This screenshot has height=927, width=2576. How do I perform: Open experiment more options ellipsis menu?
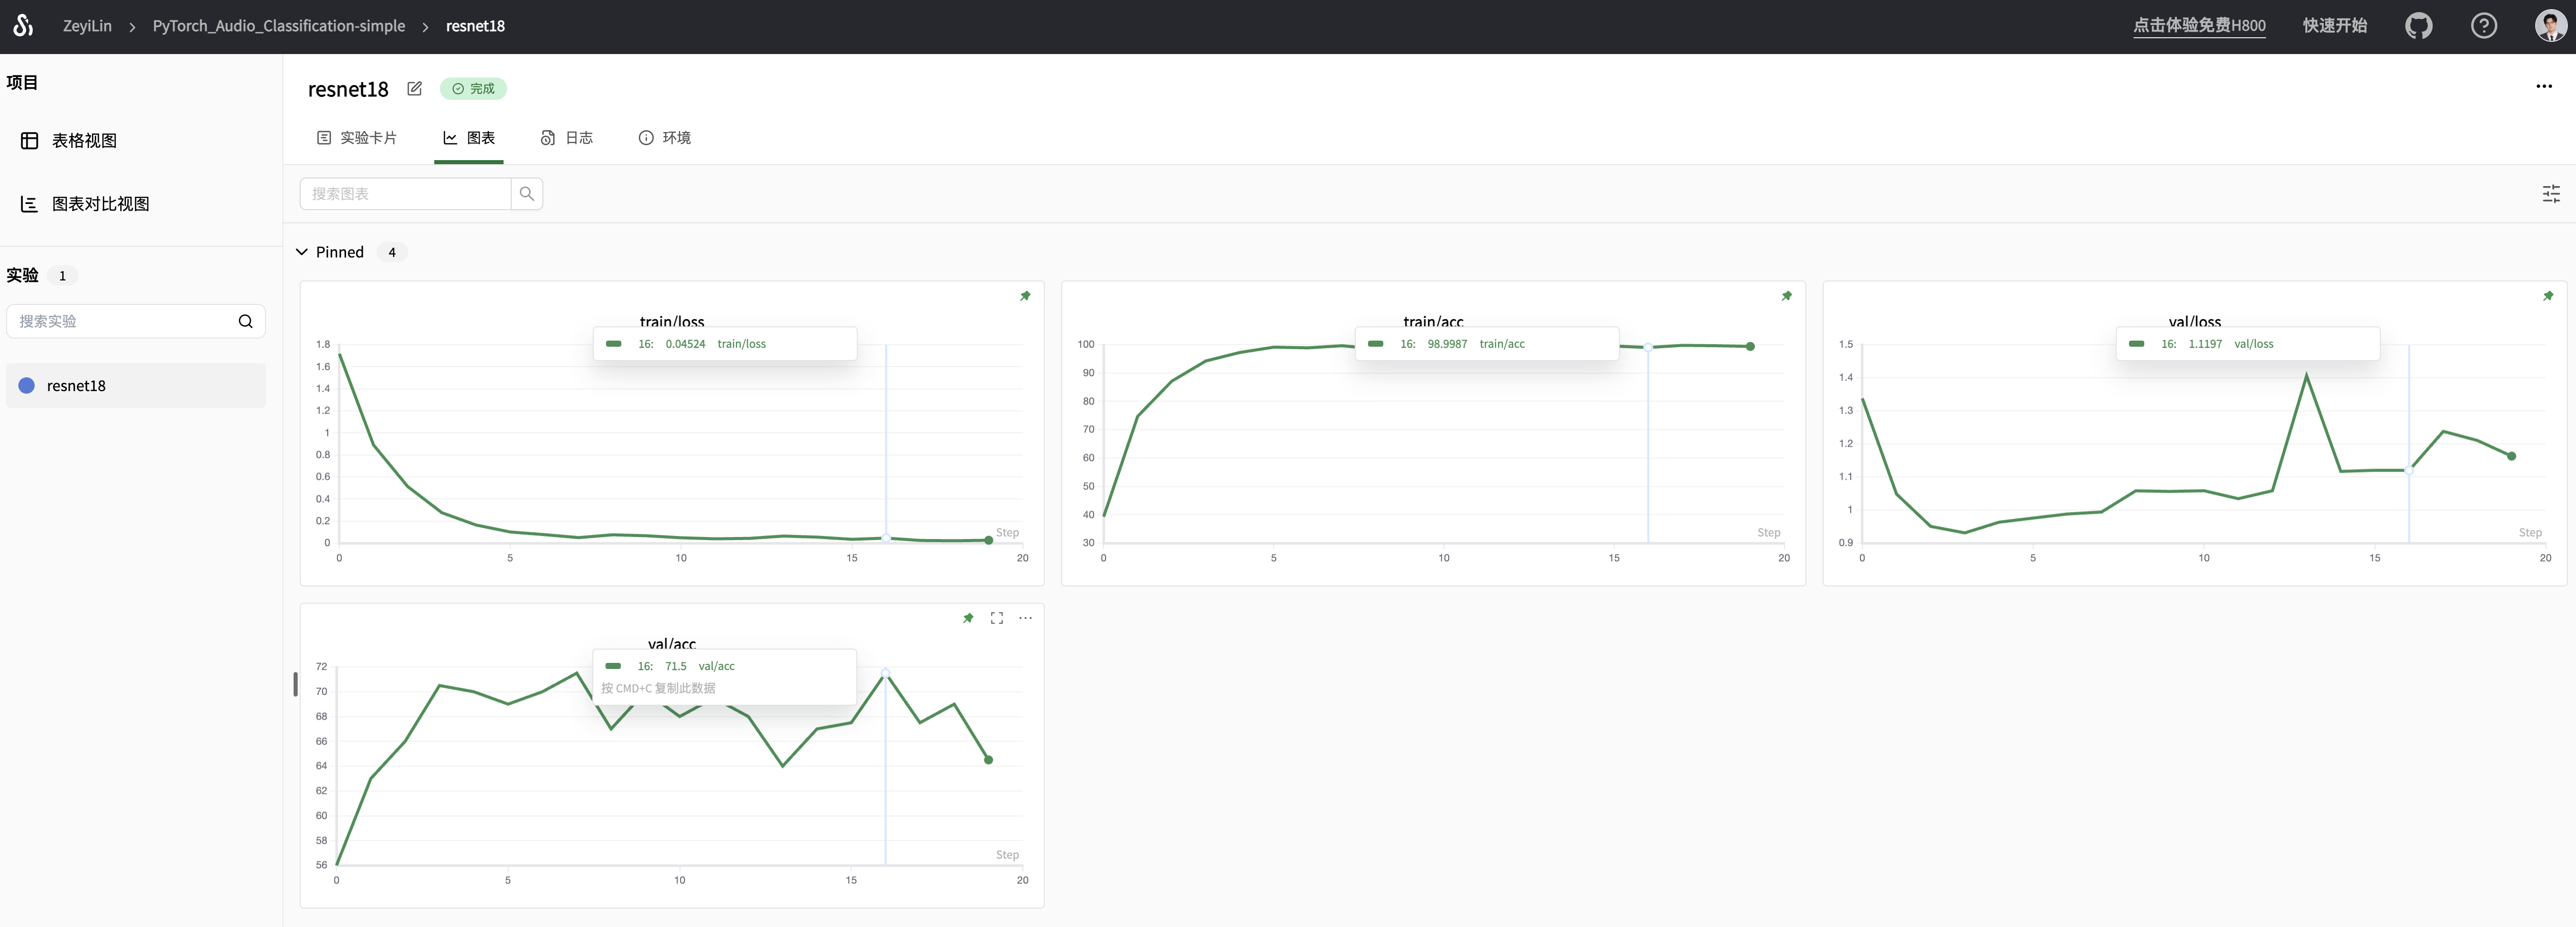[2544, 87]
